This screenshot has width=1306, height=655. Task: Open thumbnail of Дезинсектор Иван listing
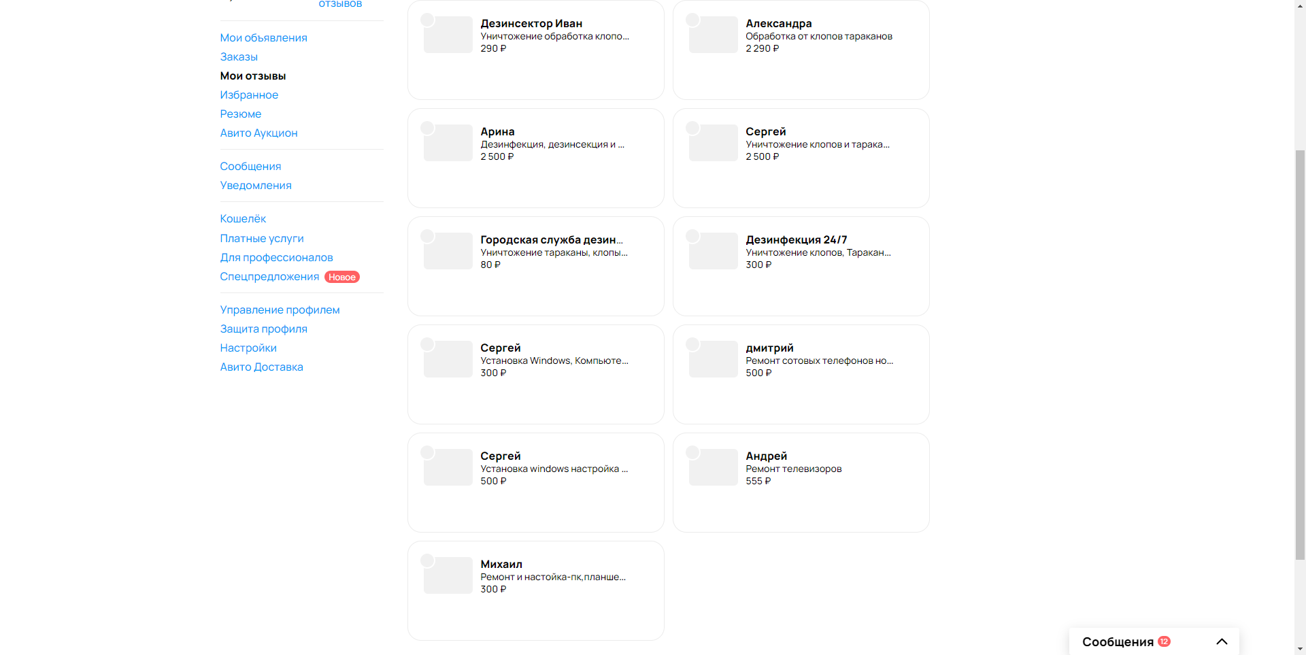pos(448,35)
